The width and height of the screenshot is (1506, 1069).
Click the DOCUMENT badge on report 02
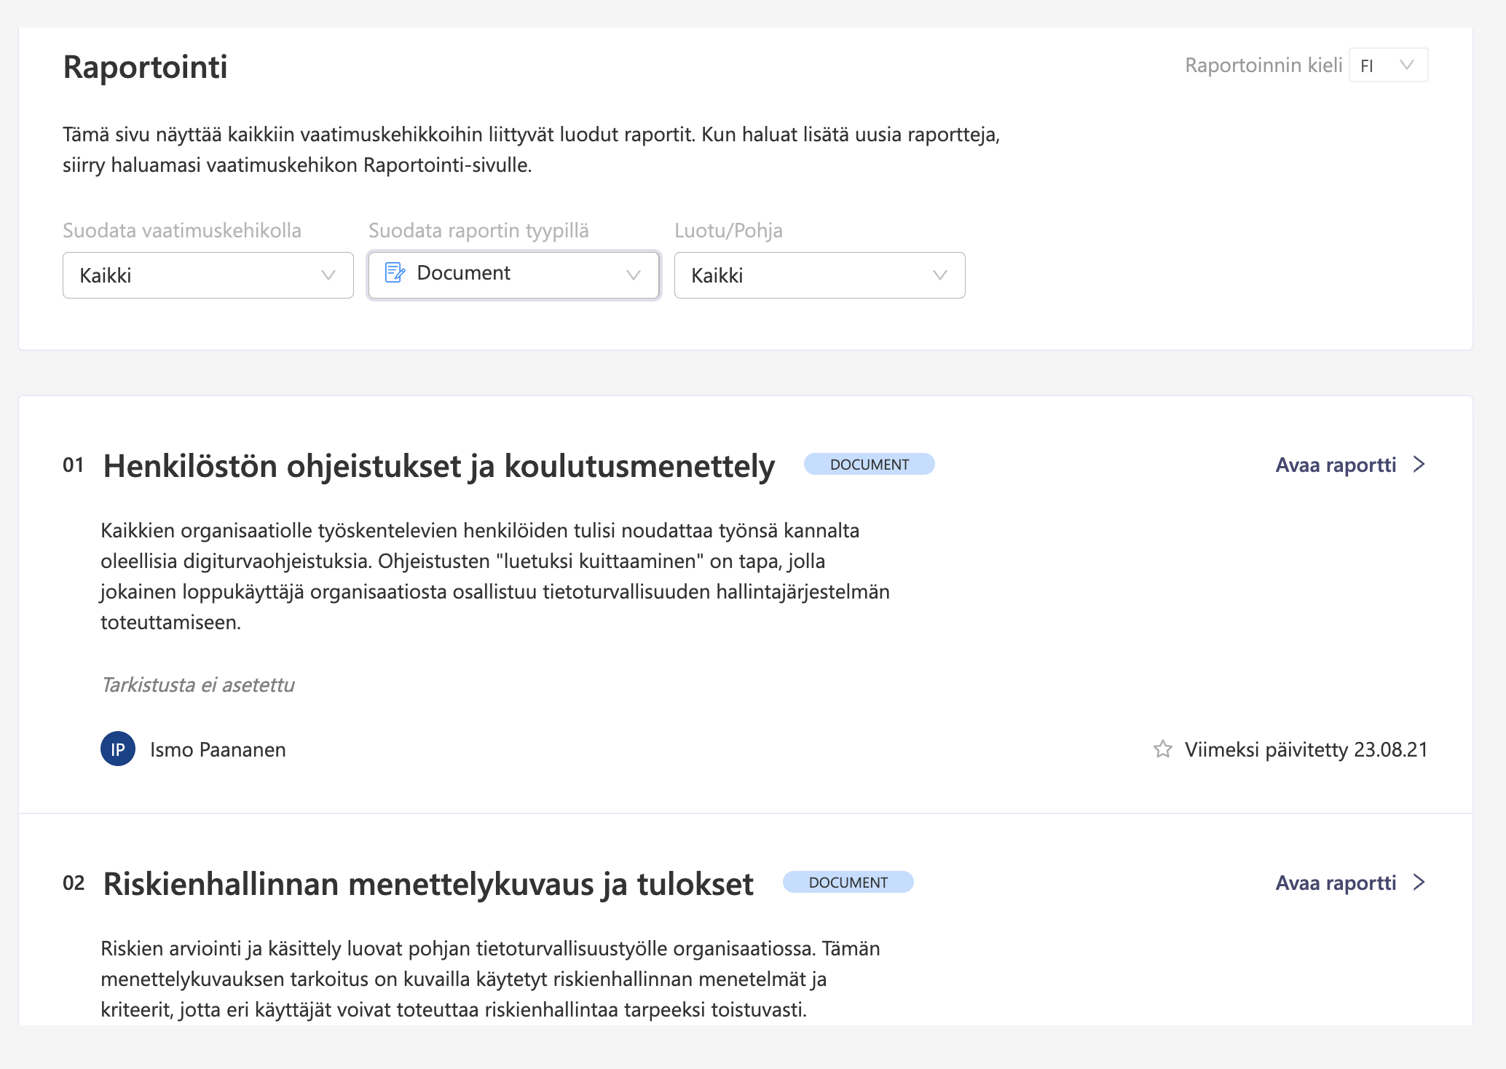click(x=848, y=883)
